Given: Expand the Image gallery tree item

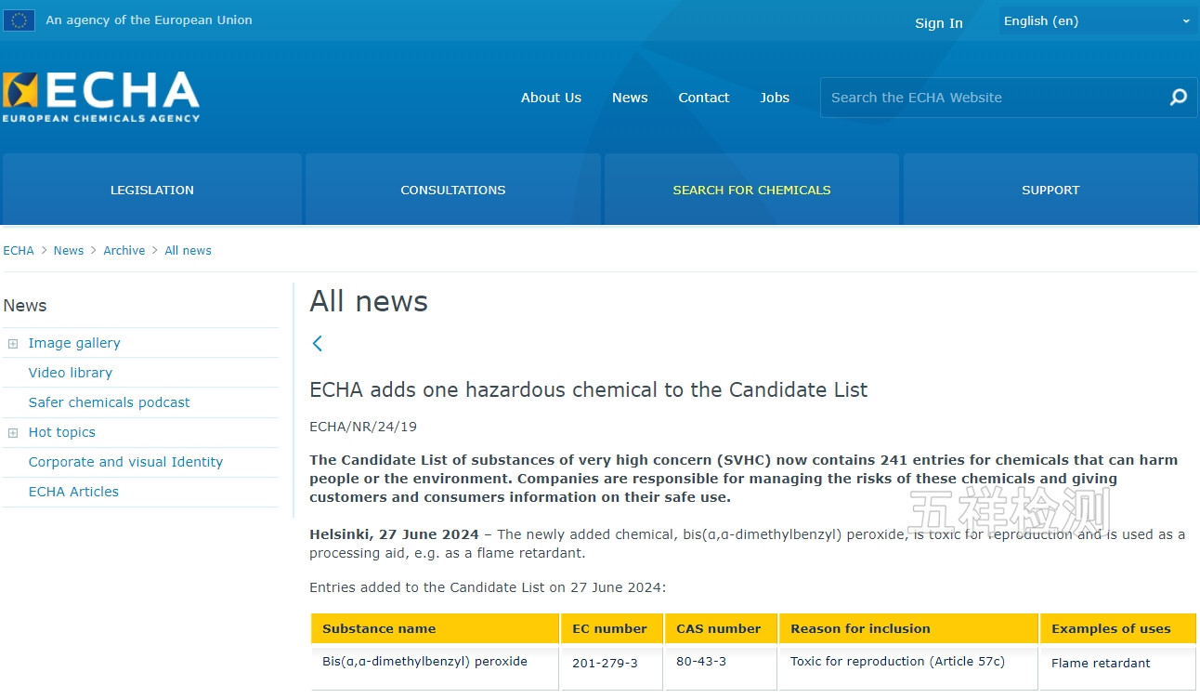Looking at the screenshot, I should pos(13,344).
